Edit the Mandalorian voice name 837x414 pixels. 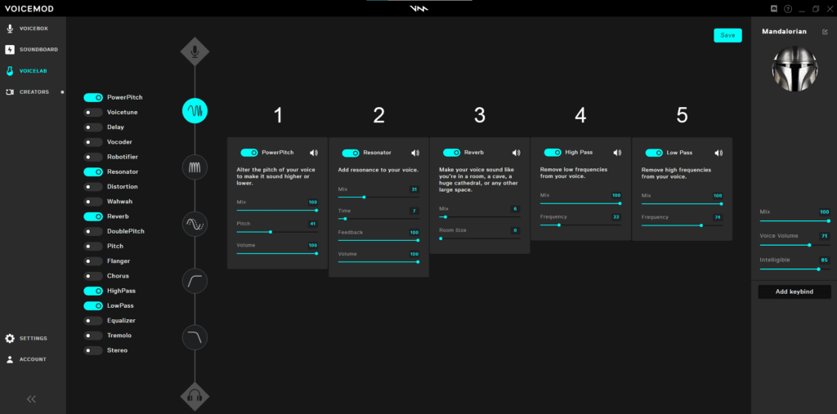(x=825, y=32)
